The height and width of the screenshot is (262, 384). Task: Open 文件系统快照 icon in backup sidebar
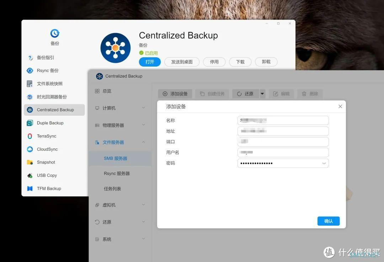click(30, 84)
